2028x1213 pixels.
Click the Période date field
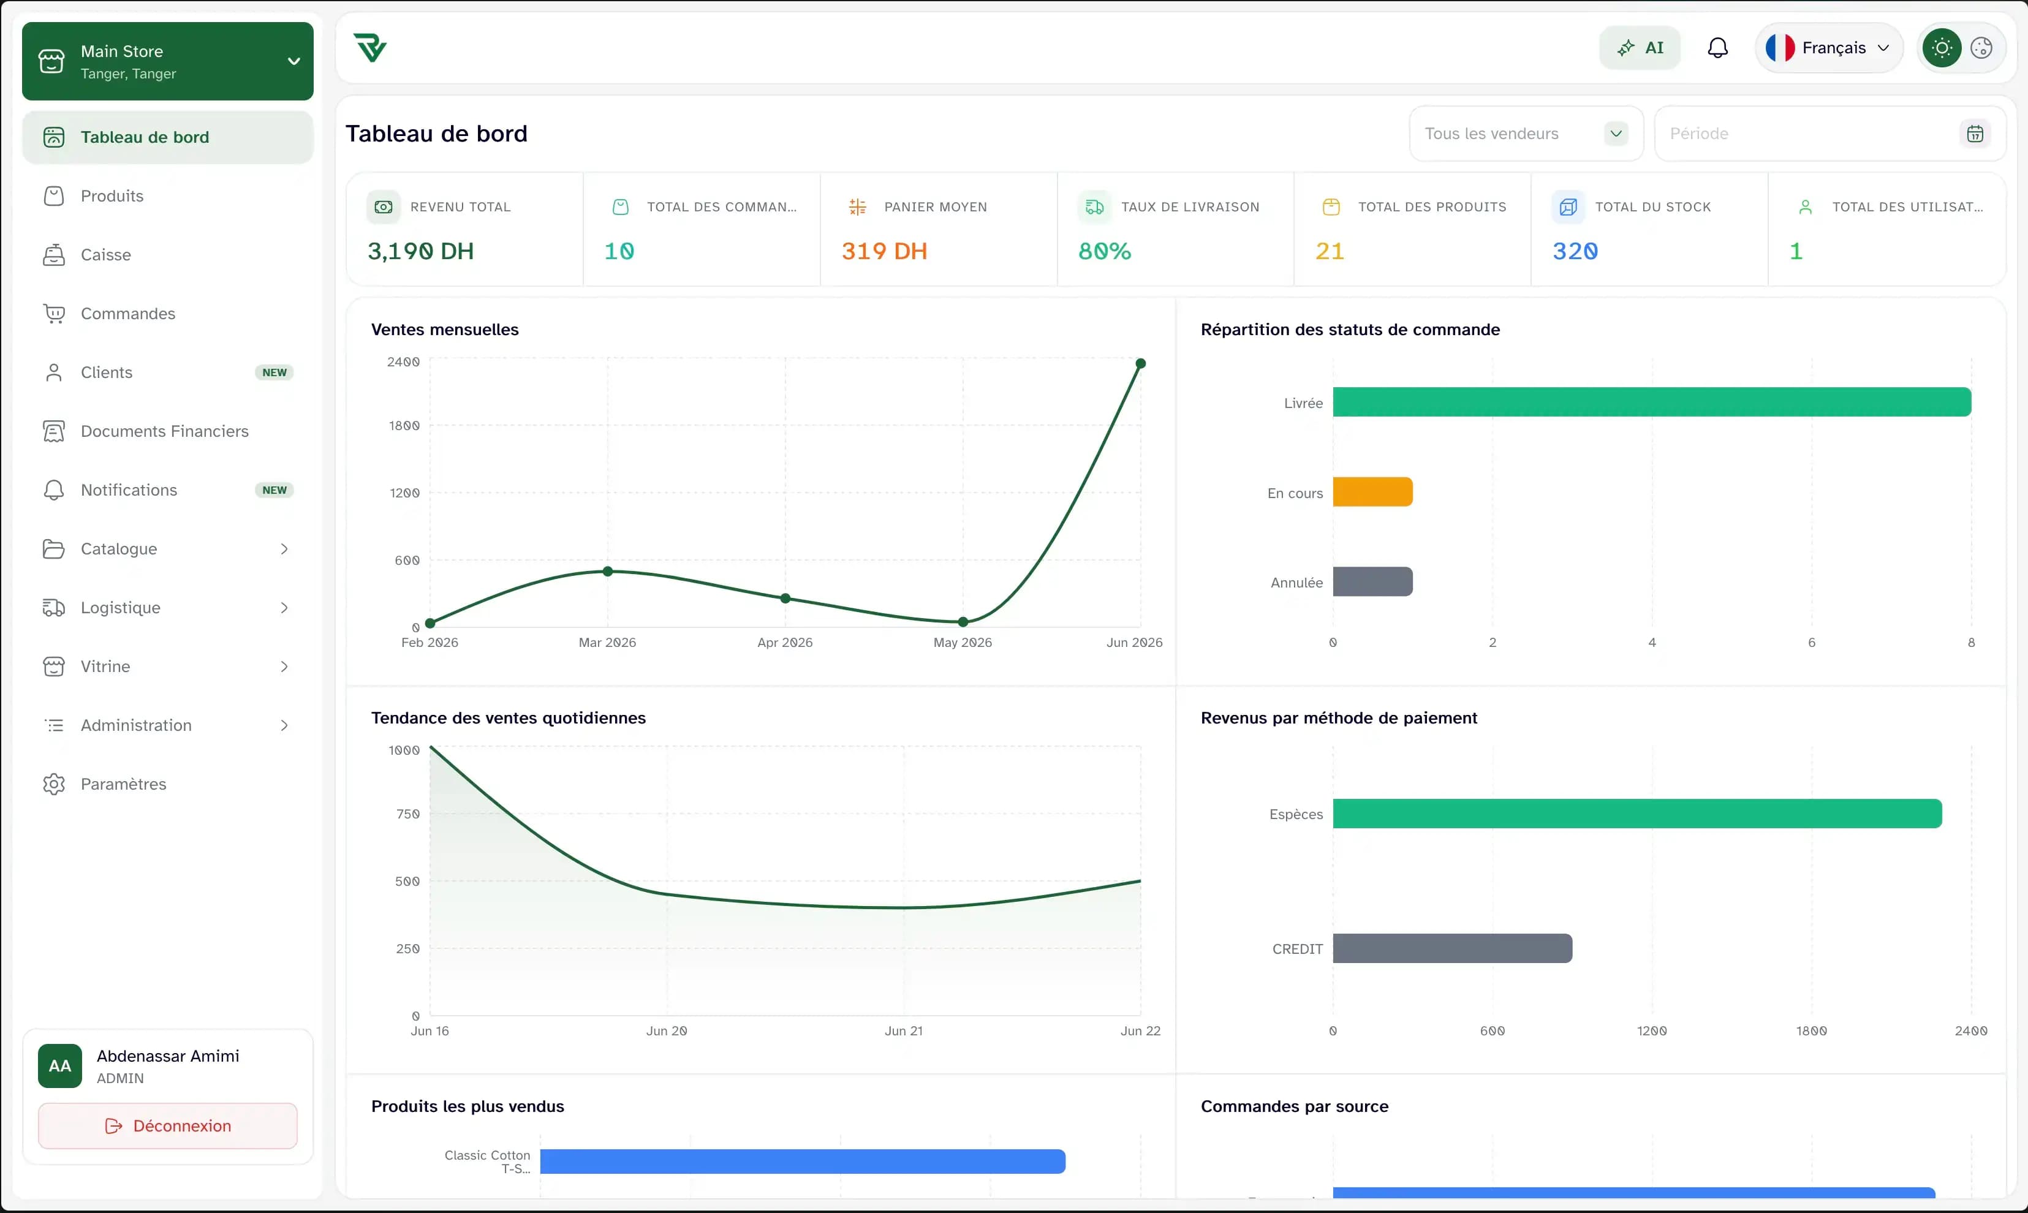(1829, 133)
